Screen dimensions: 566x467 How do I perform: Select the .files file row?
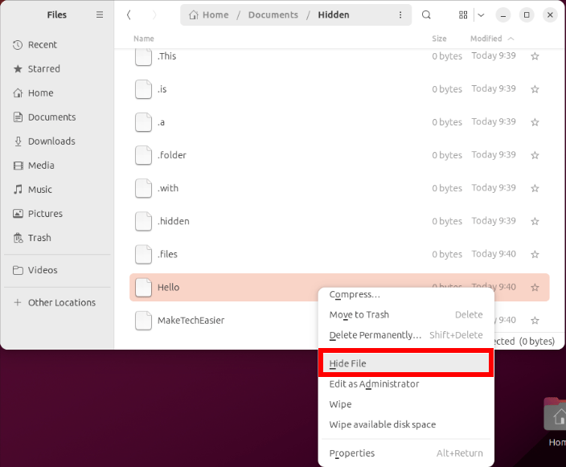point(339,255)
